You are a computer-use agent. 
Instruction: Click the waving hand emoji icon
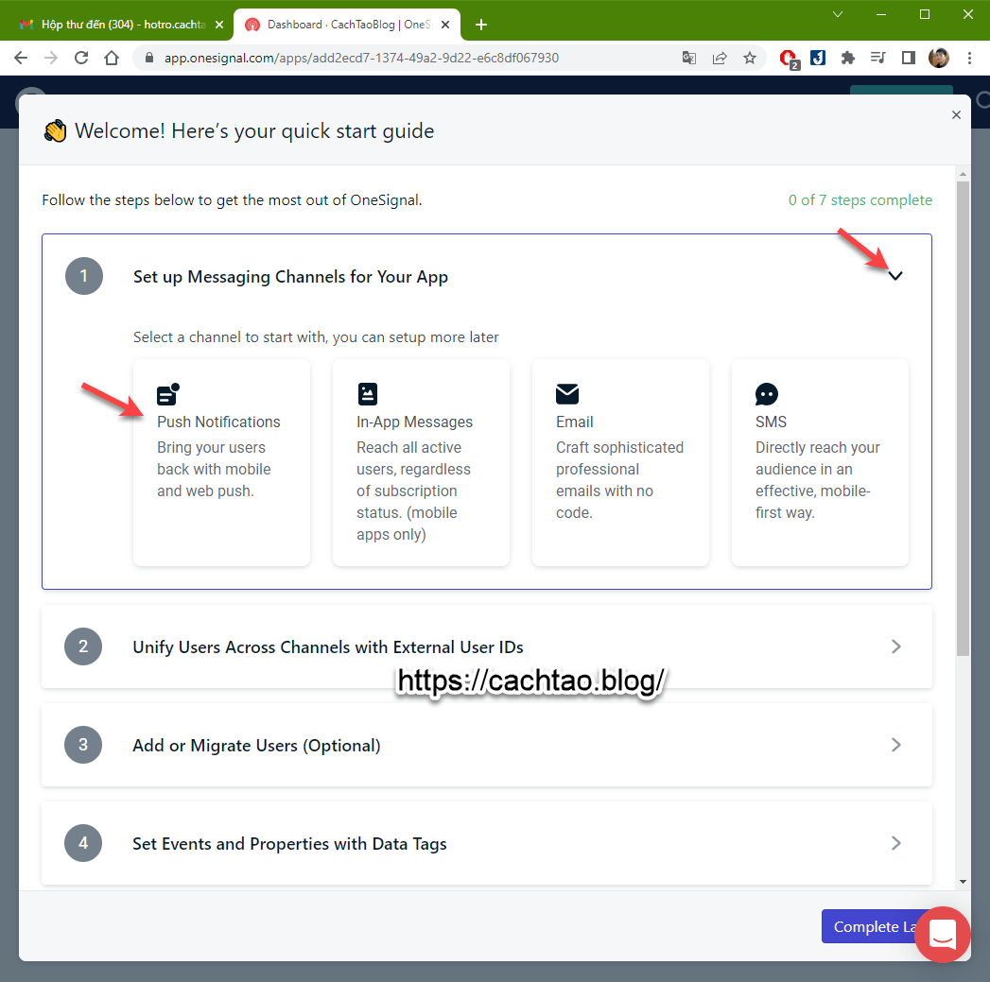point(55,130)
